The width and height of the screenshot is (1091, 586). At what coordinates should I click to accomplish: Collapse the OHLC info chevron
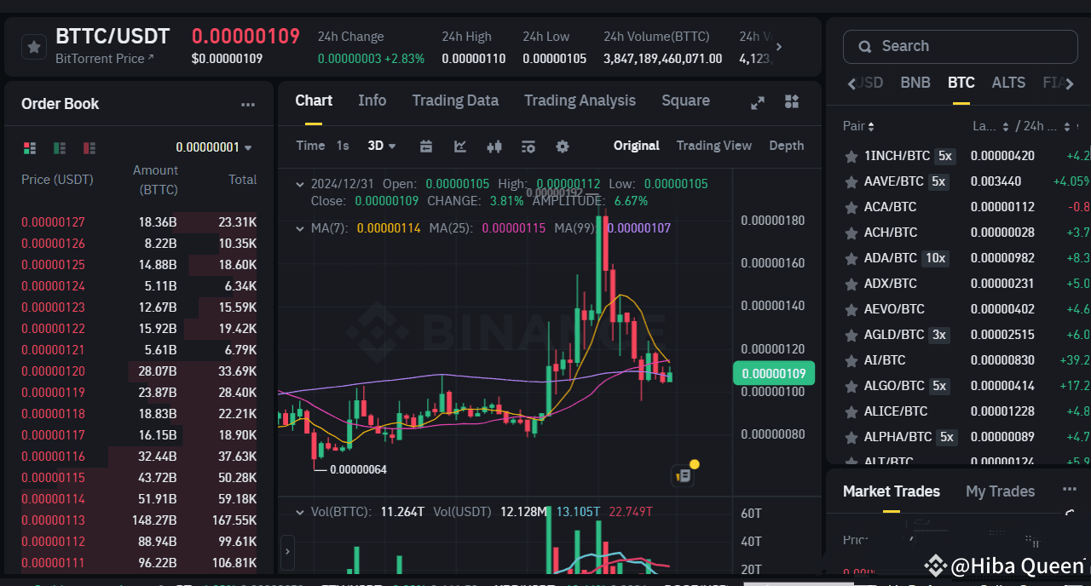tap(300, 184)
